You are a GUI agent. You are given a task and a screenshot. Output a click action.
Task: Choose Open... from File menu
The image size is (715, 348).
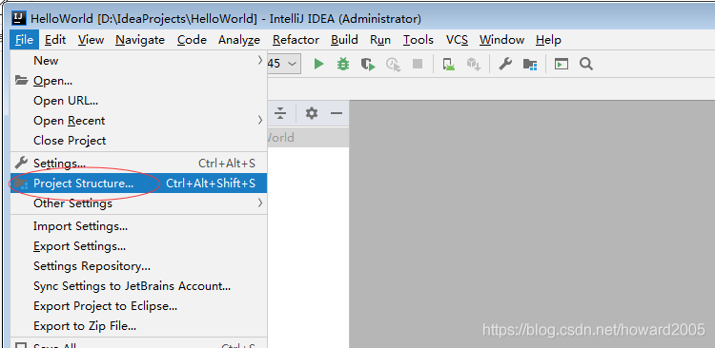click(138, 81)
